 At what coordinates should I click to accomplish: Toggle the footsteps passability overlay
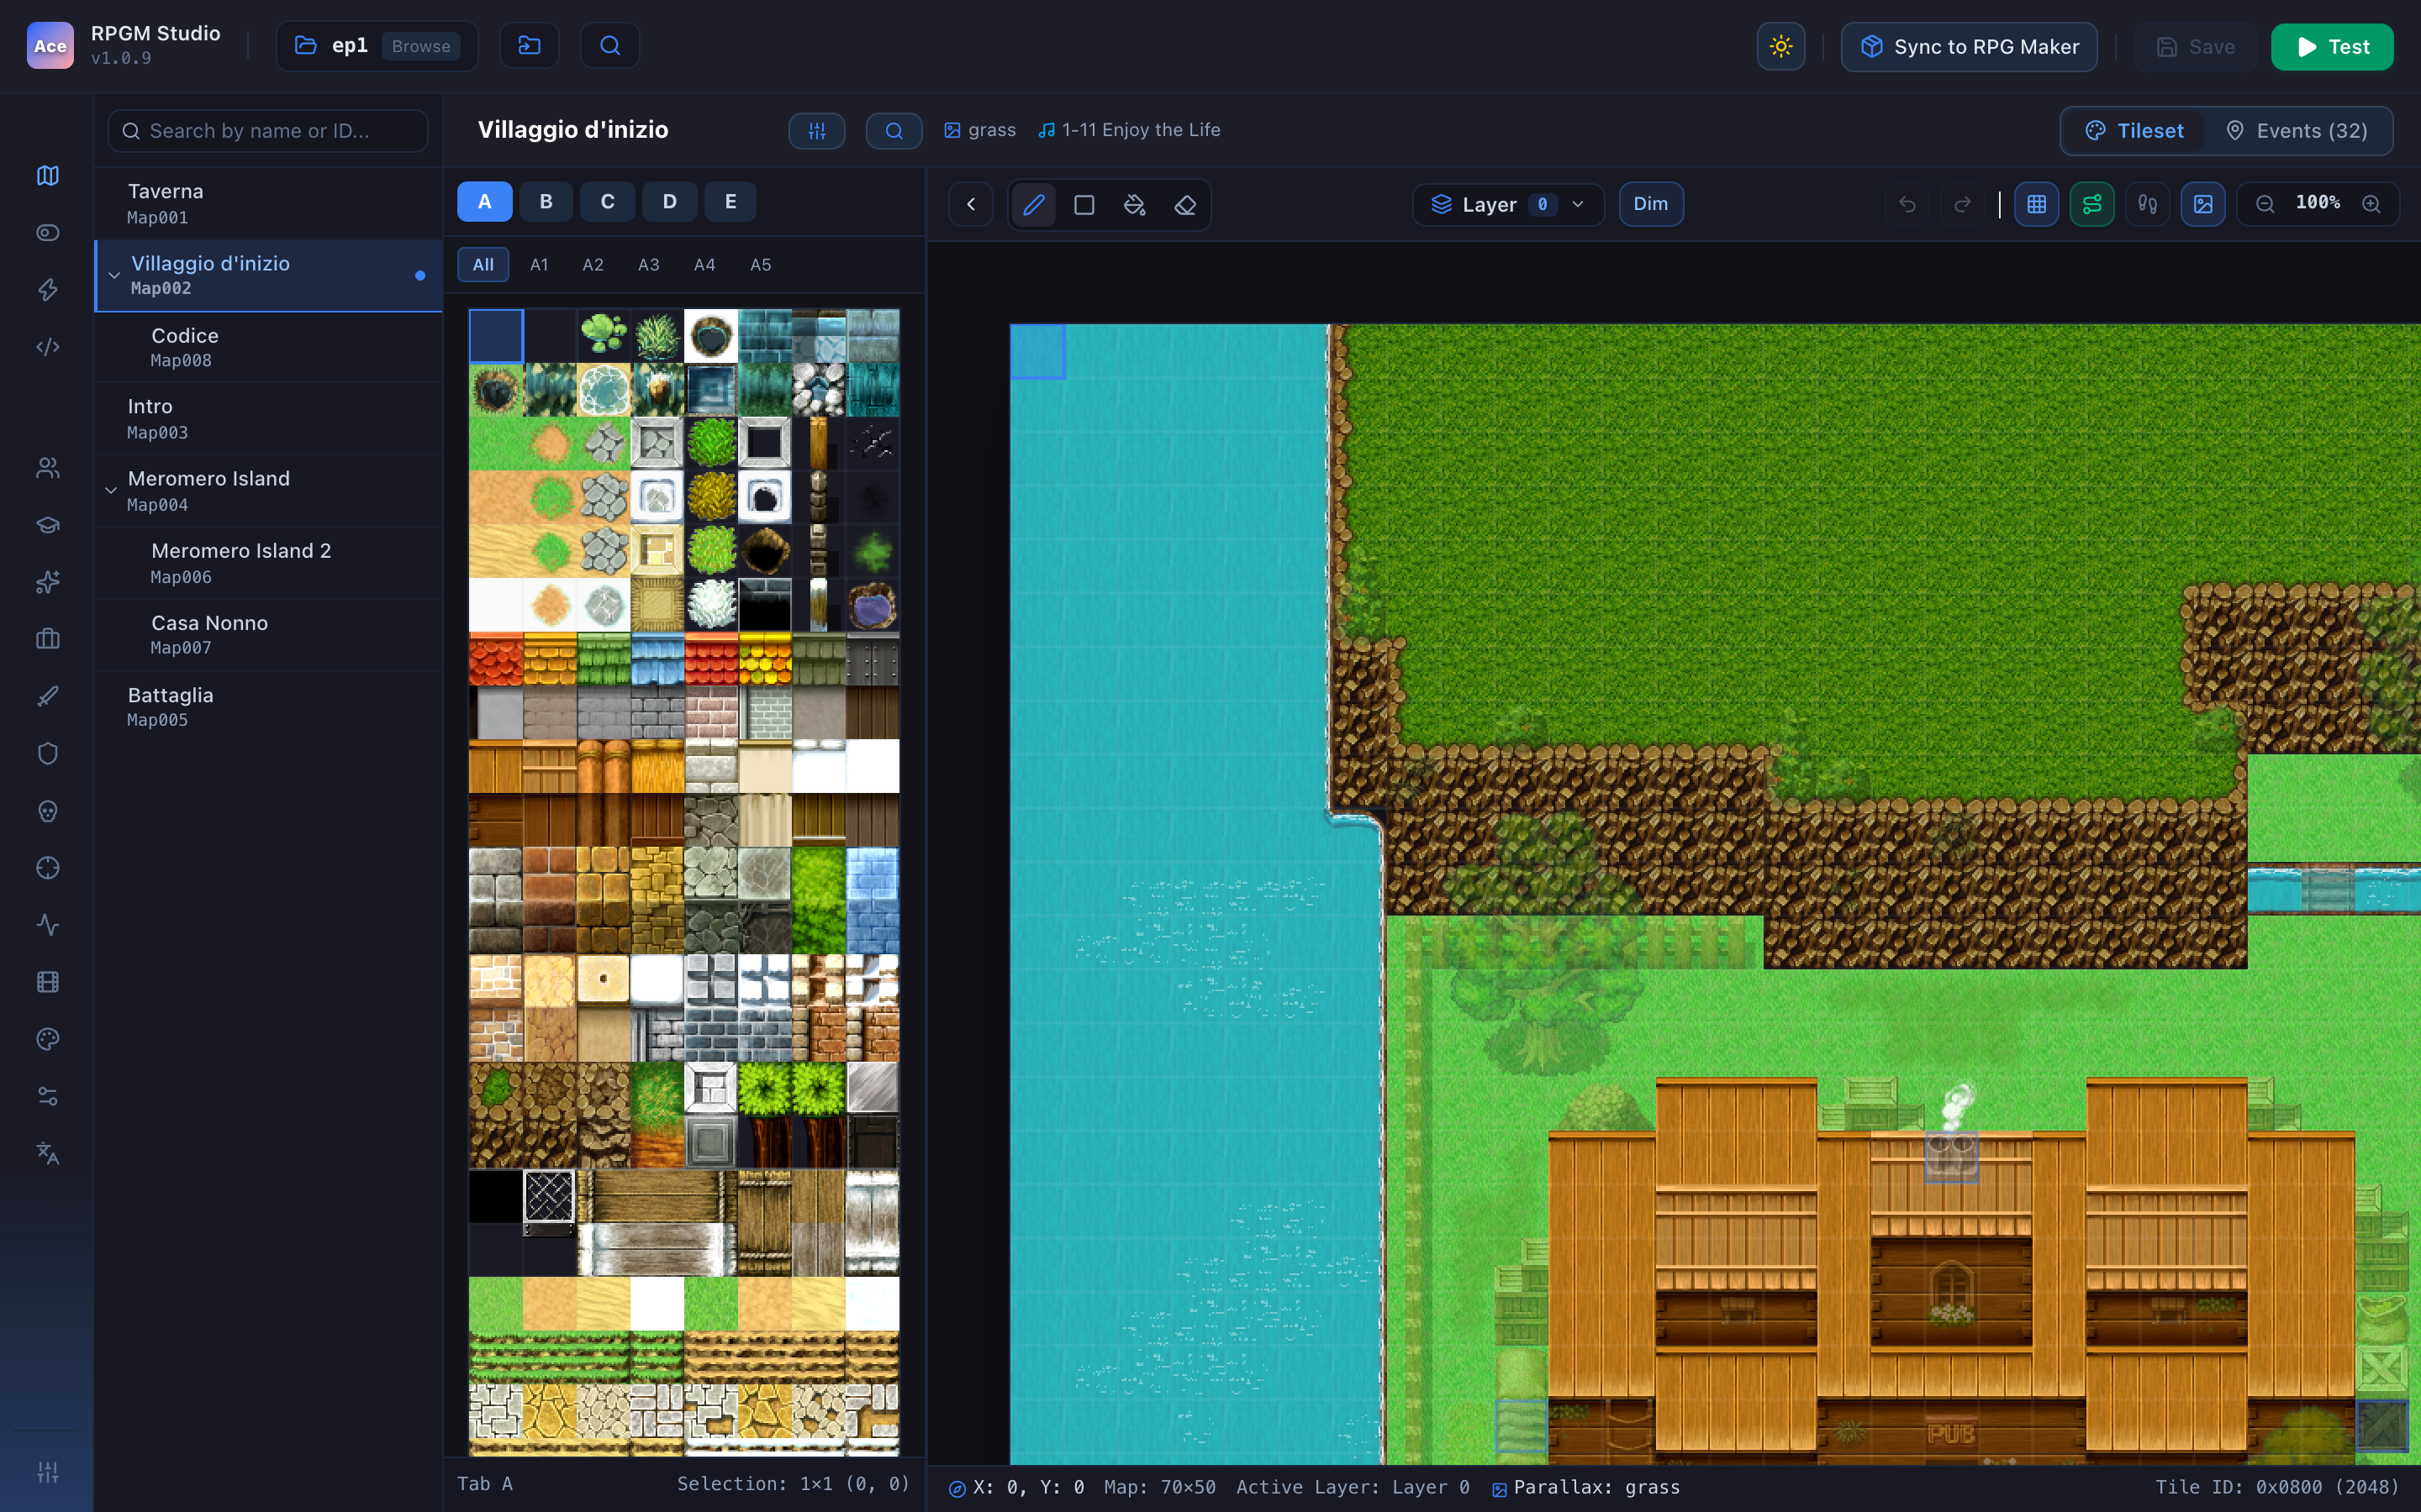click(x=2148, y=204)
